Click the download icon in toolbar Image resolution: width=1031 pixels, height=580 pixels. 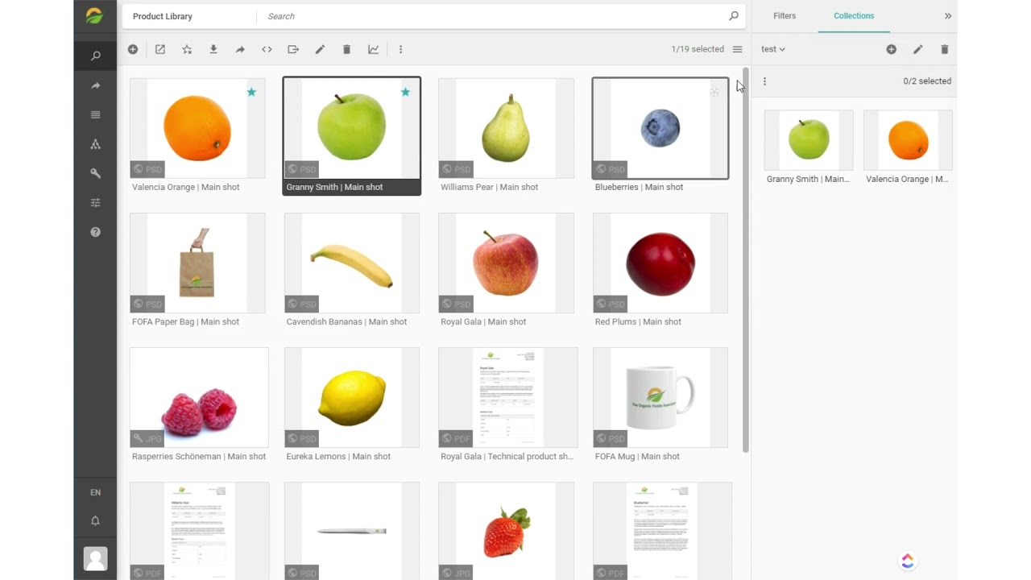(213, 49)
